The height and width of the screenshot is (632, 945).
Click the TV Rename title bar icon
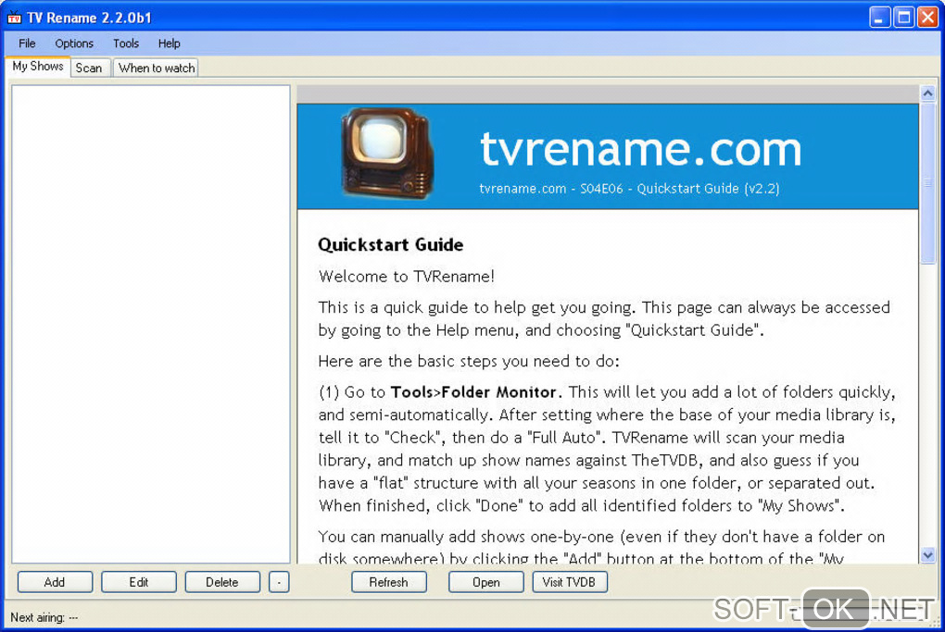point(14,18)
